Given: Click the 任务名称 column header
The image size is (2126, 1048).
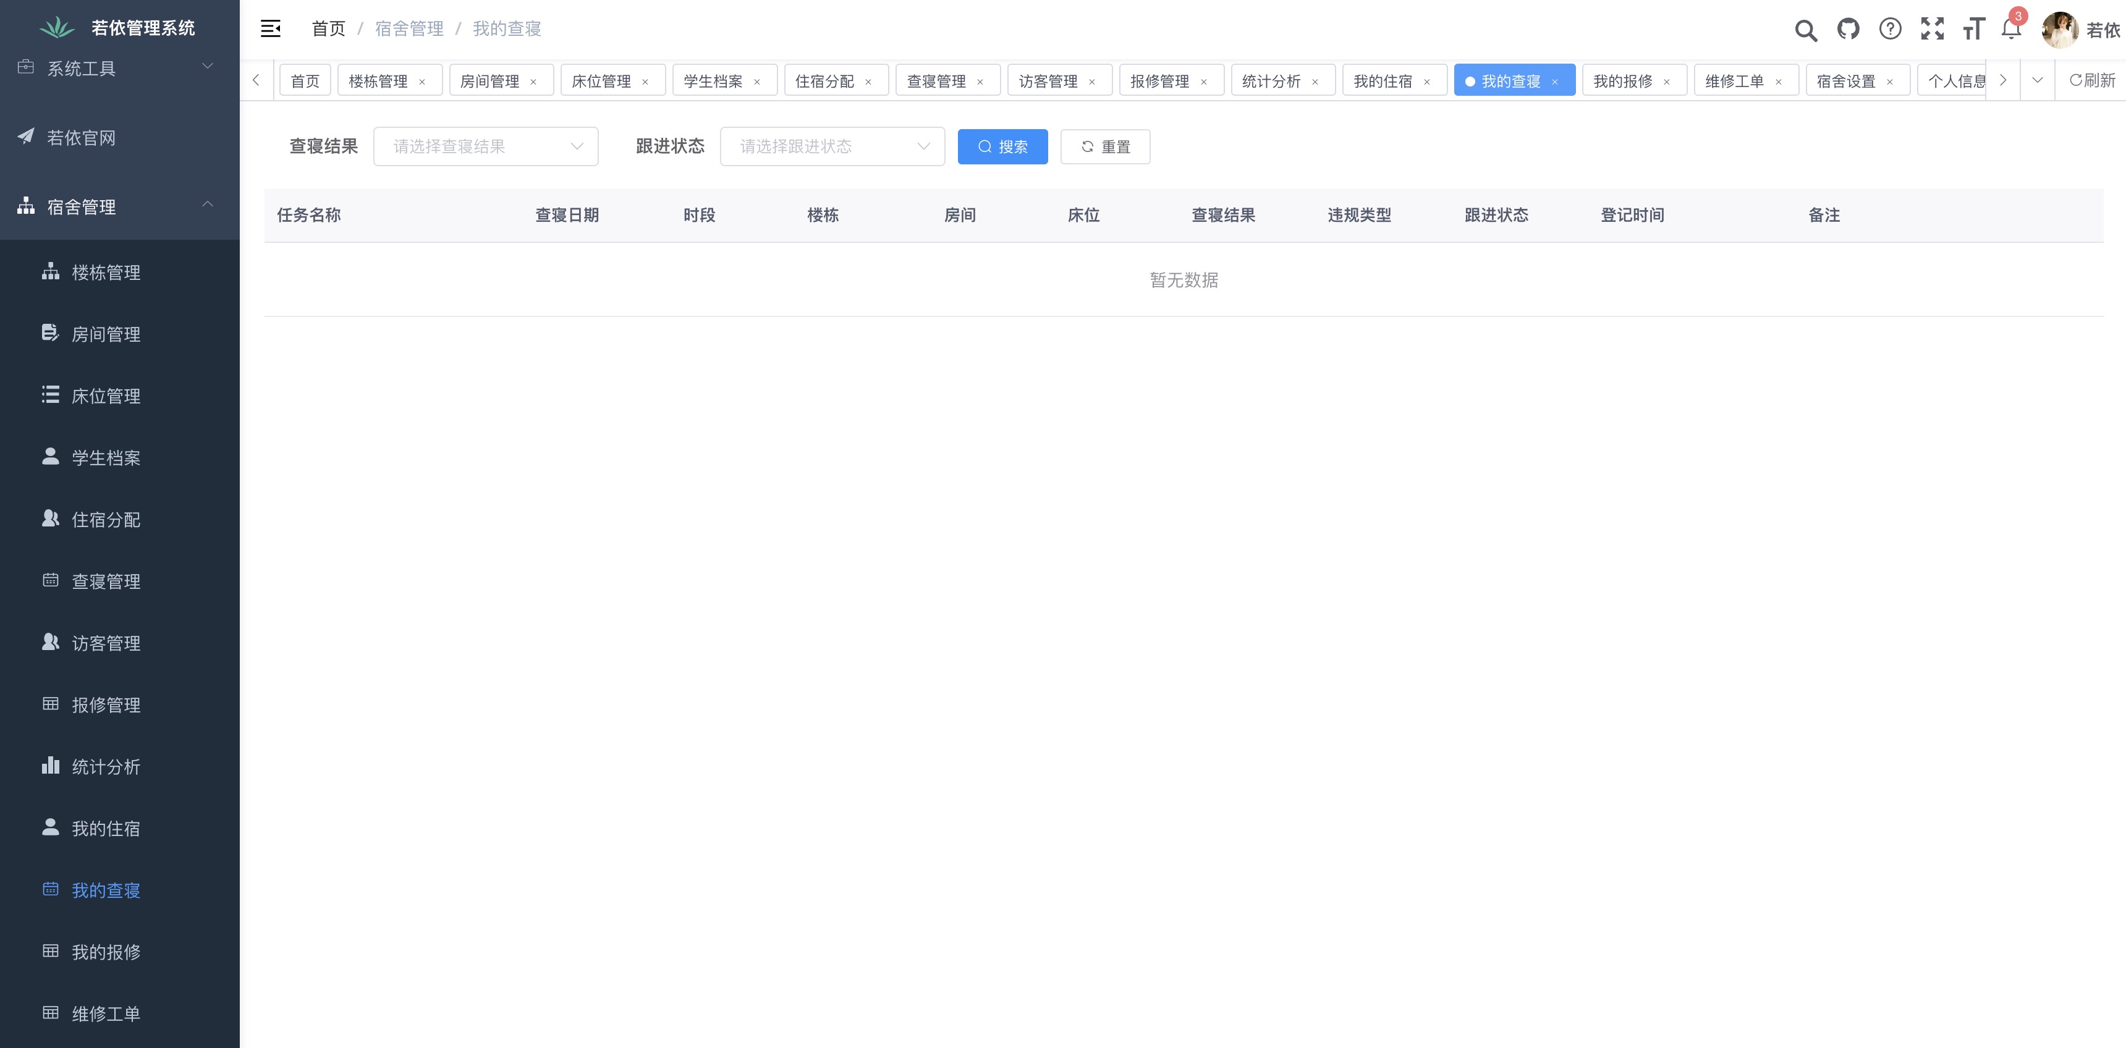Looking at the screenshot, I should [308, 216].
